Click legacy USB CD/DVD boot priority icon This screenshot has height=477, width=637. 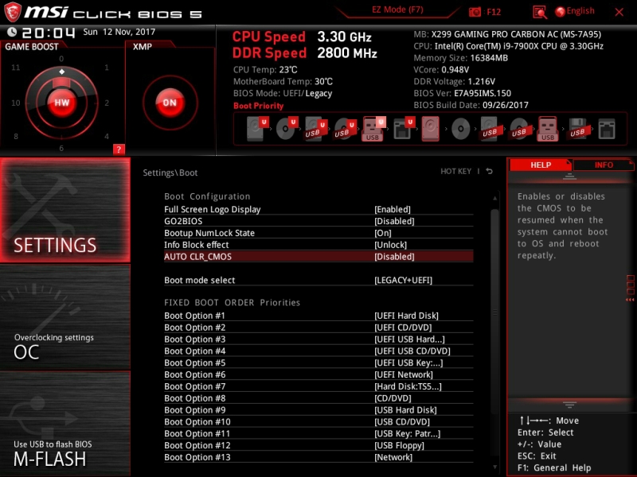[519, 129]
